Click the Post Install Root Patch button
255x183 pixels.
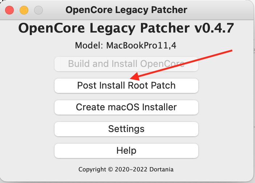(126, 86)
